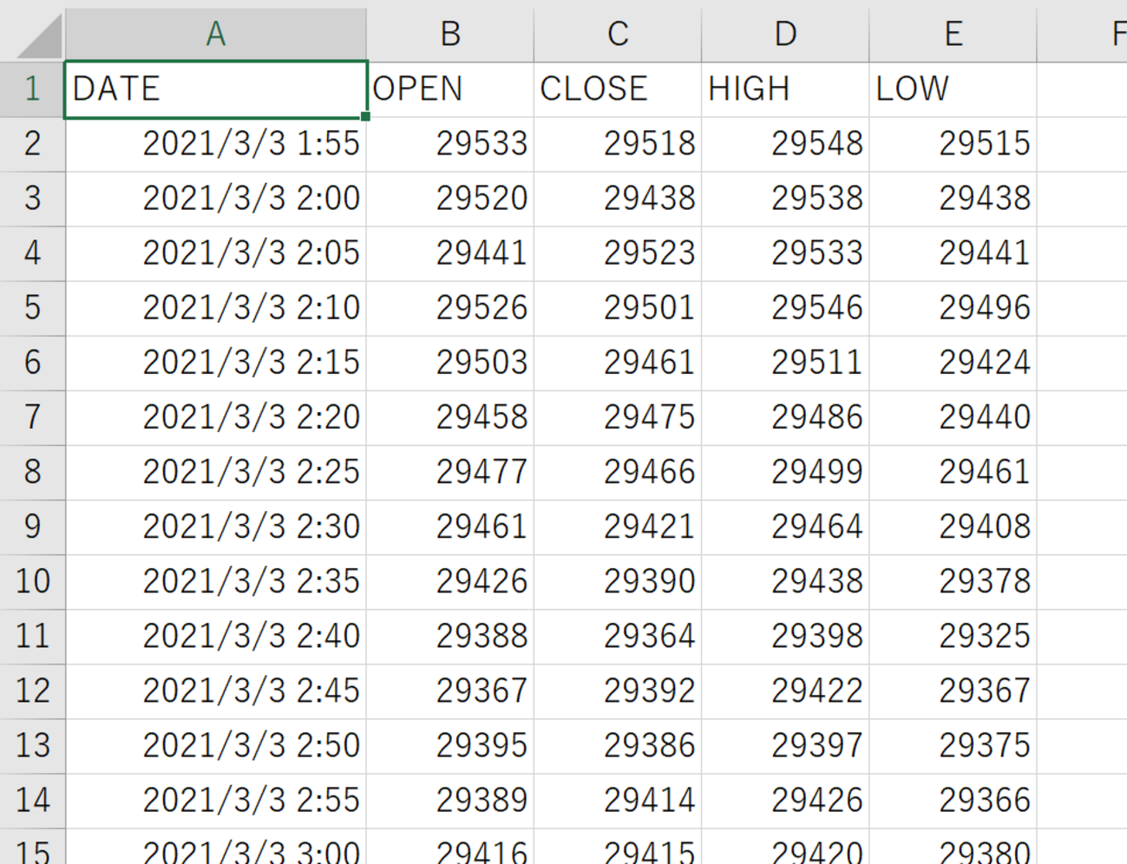Select date cell 2021/3/3 2:00
Screen dimensions: 1127x864
[x=216, y=199]
